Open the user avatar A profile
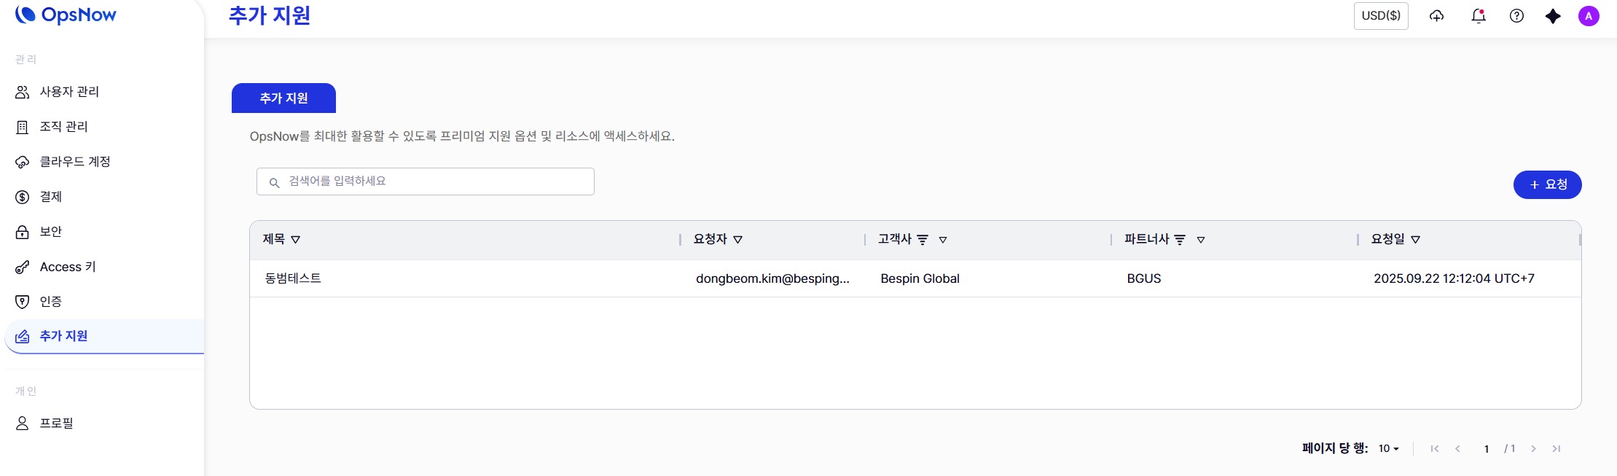This screenshot has width=1617, height=476. [x=1589, y=16]
